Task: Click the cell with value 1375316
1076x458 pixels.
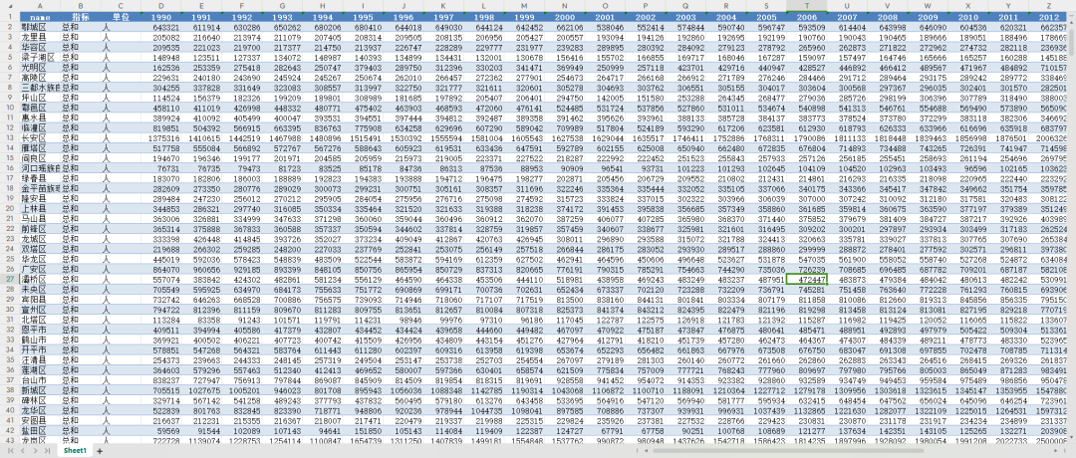Action: point(160,137)
